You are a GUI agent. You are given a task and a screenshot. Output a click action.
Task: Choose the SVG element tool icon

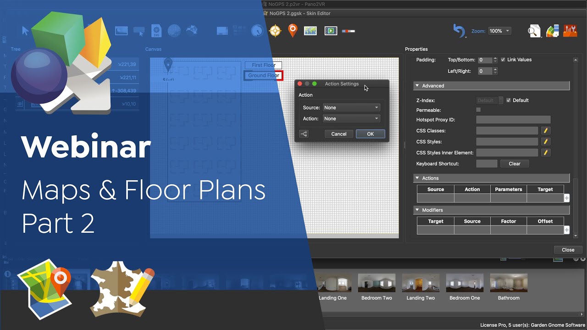click(x=156, y=31)
